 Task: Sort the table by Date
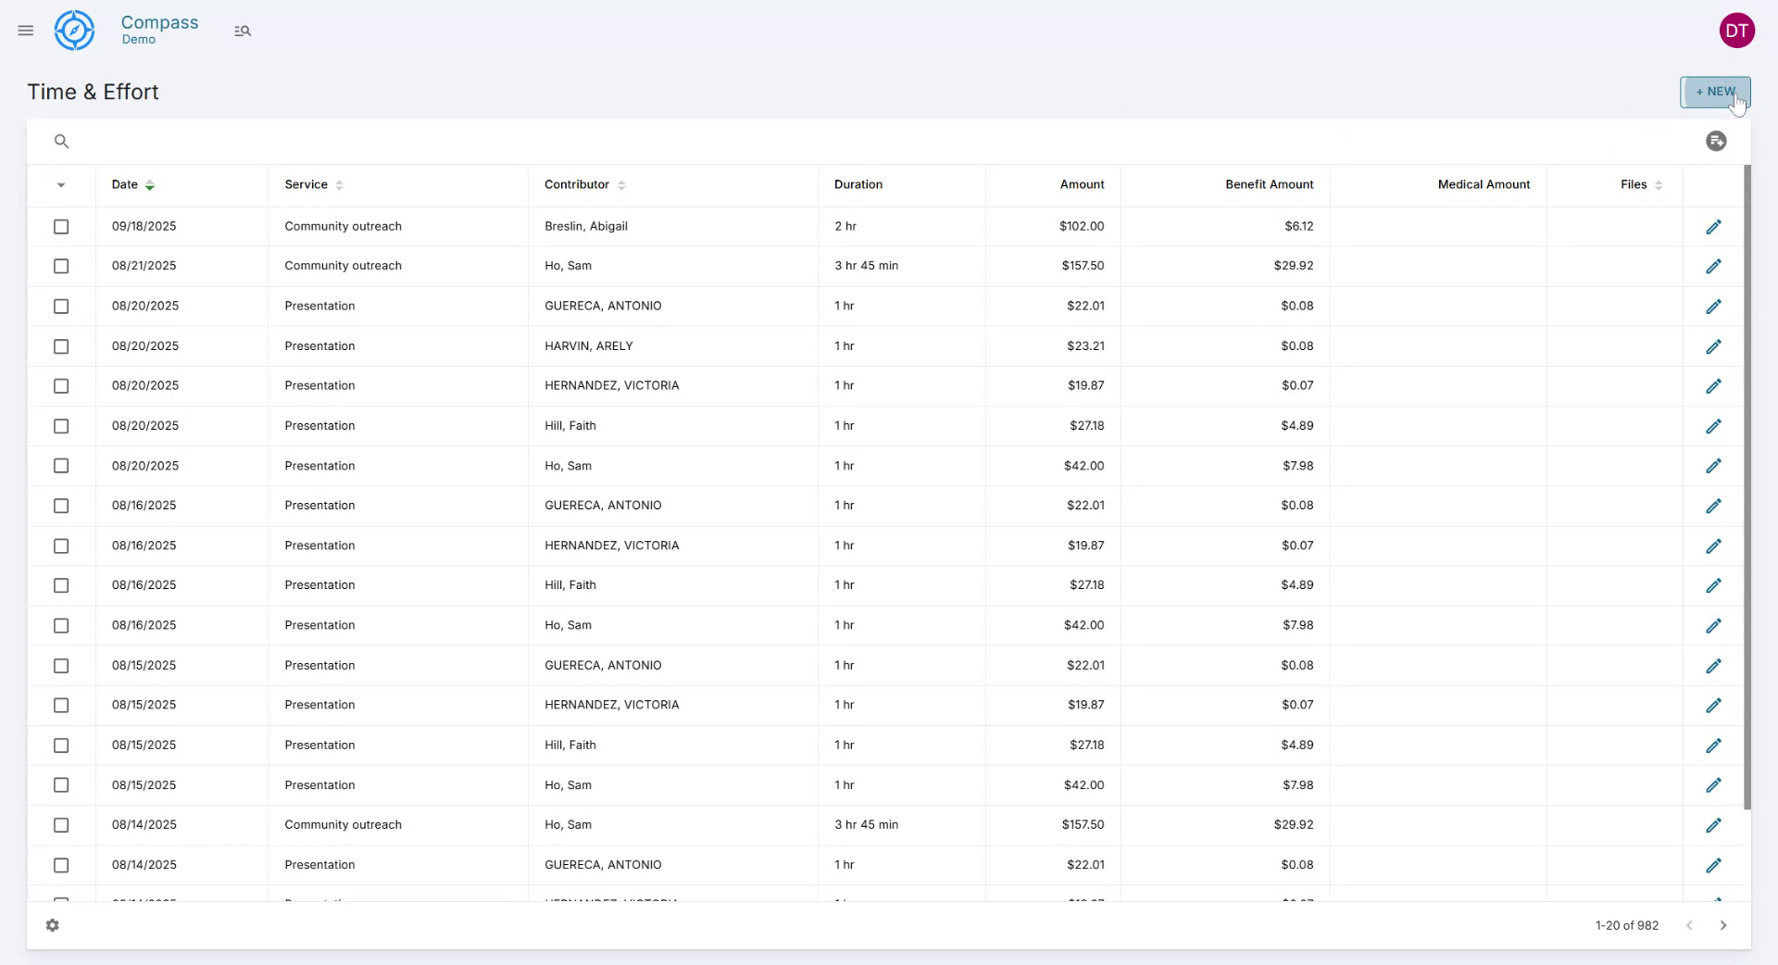point(149,184)
